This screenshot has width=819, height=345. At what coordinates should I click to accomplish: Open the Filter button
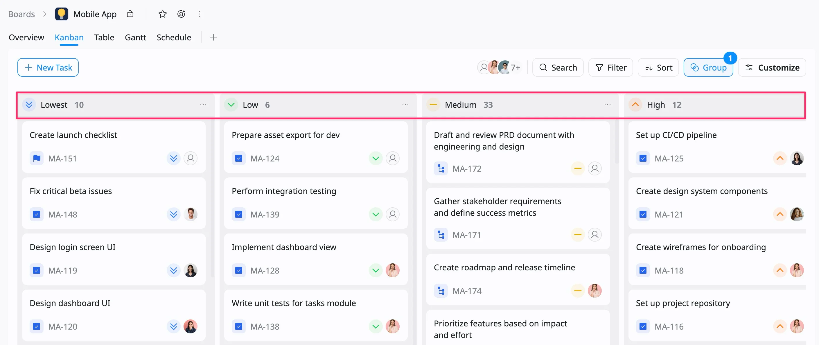pos(610,67)
